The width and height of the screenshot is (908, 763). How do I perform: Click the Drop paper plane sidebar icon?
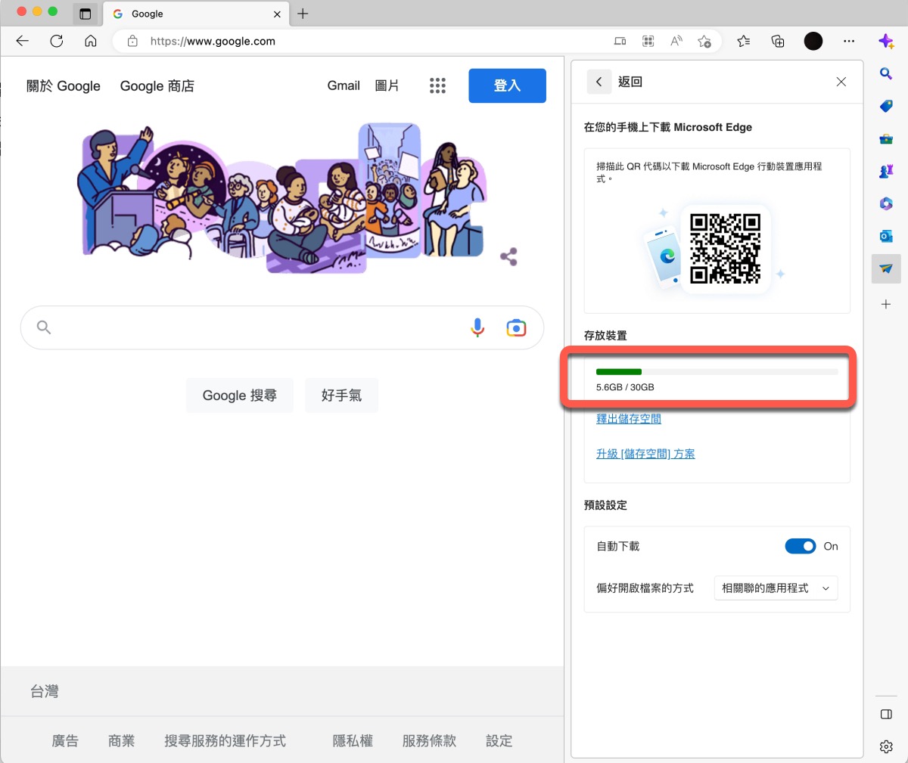point(886,268)
